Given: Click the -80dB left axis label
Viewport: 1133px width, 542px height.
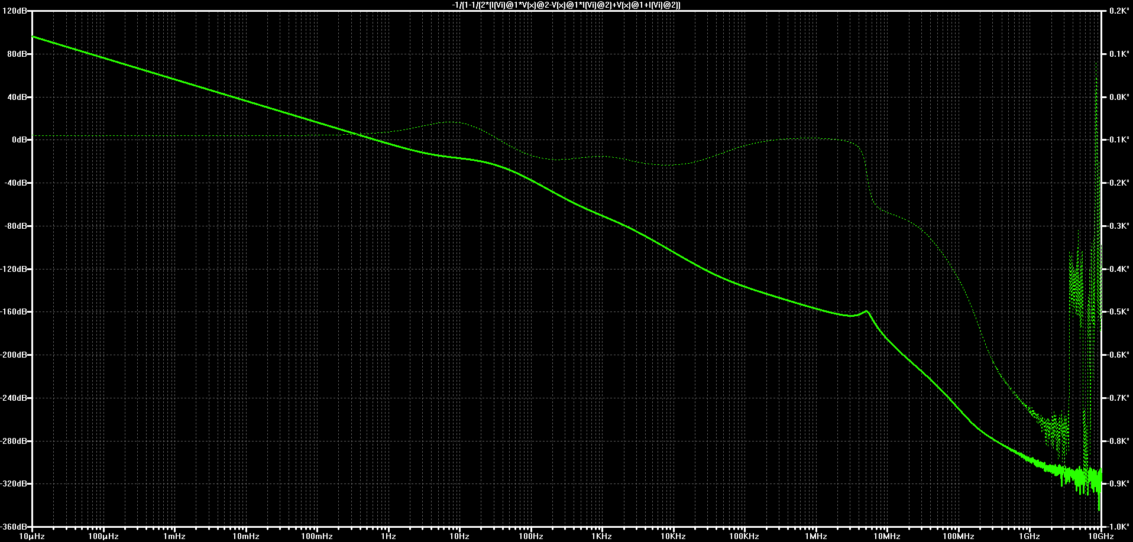Looking at the screenshot, I should point(15,226).
